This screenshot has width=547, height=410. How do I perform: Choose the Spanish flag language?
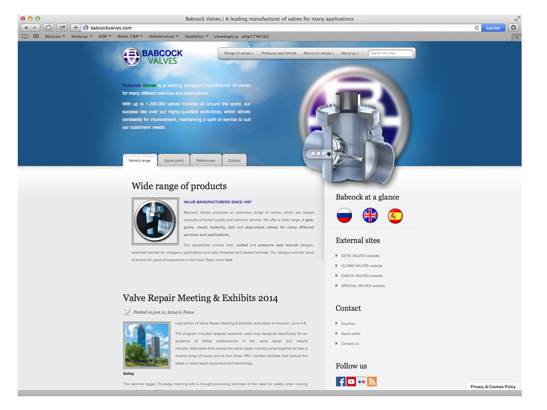tap(395, 216)
